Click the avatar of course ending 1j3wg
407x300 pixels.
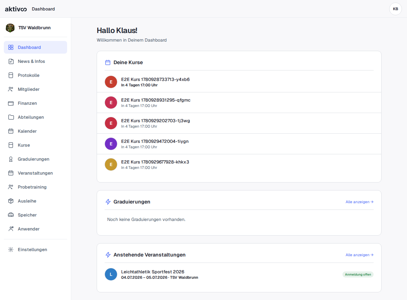111,123
